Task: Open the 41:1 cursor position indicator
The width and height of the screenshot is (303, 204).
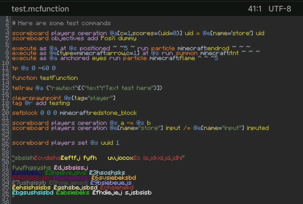Action: 254,9
